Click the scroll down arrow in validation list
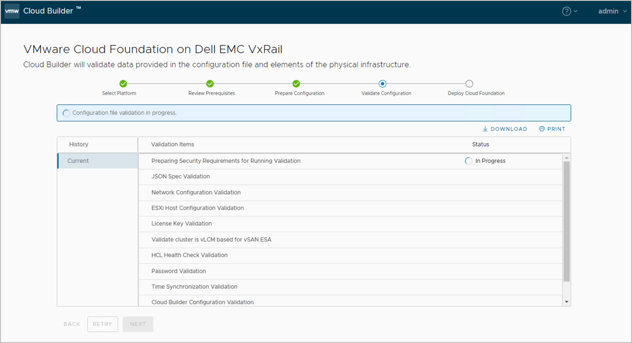632x343 pixels. coord(567,302)
